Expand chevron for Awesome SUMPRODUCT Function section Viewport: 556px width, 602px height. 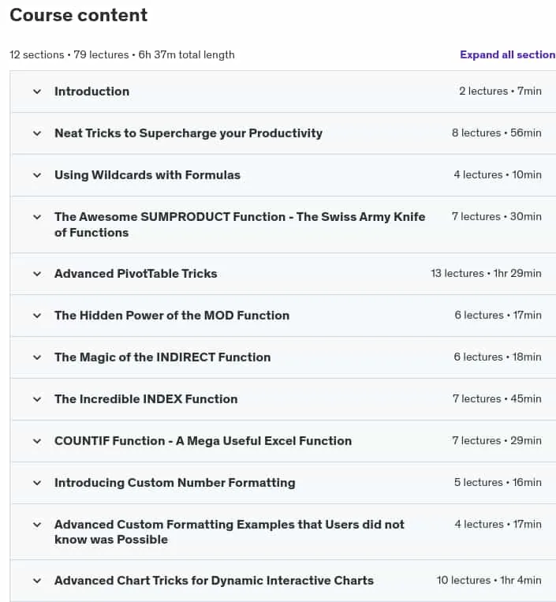tap(37, 217)
